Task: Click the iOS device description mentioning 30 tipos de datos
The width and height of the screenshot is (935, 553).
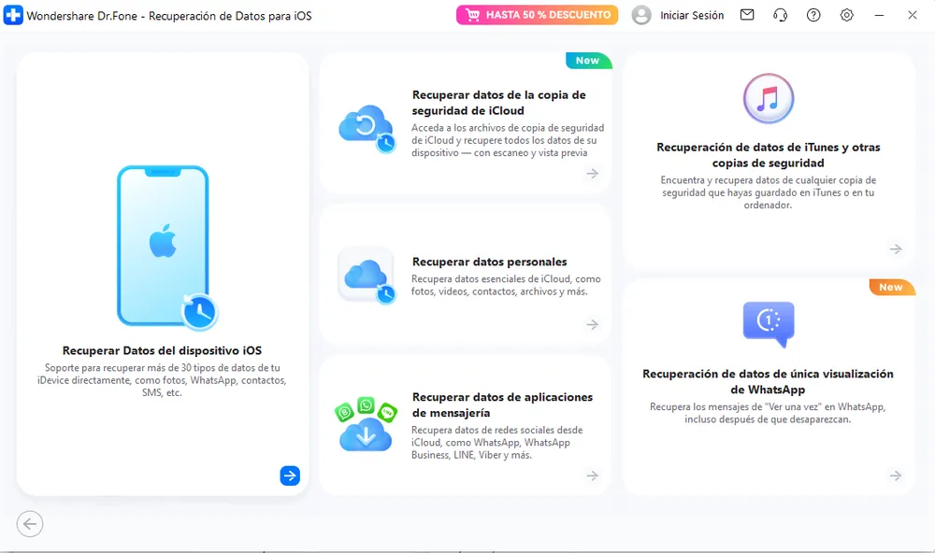Action: coord(162,380)
